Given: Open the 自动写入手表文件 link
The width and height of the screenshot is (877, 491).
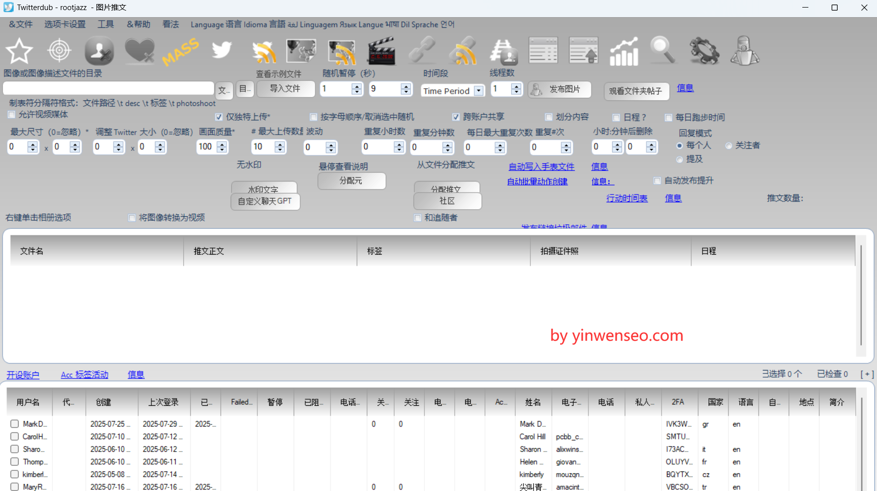Looking at the screenshot, I should (541, 167).
